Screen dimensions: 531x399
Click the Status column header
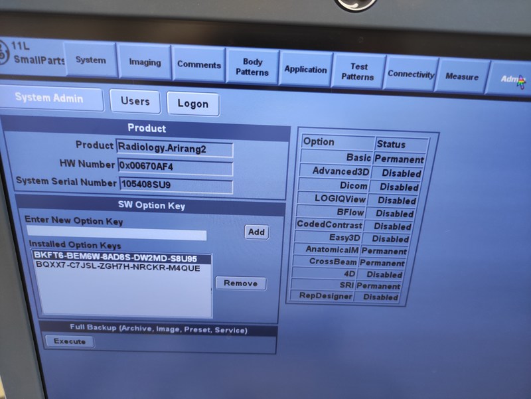point(402,144)
